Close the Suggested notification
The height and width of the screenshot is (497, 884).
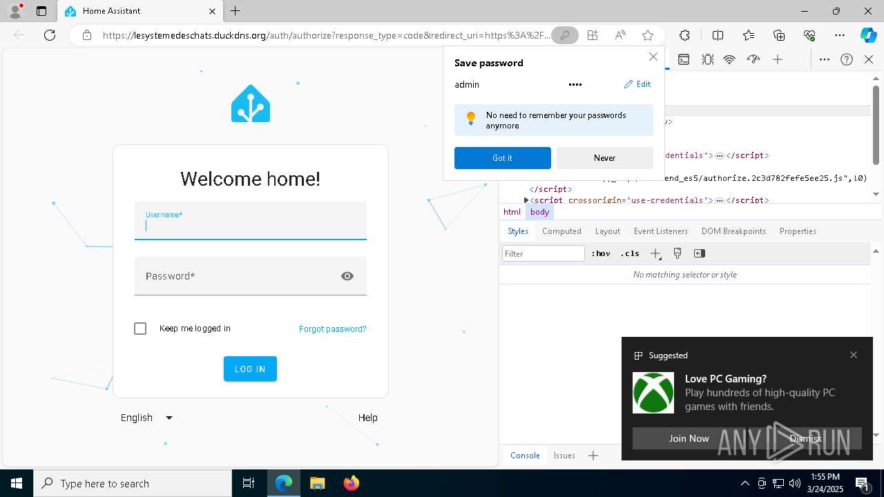pos(854,355)
